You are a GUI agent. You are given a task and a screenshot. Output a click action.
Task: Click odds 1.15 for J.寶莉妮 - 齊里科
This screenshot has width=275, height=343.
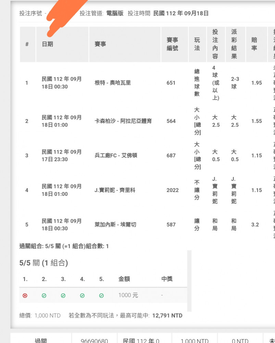pyautogui.click(x=257, y=190)
